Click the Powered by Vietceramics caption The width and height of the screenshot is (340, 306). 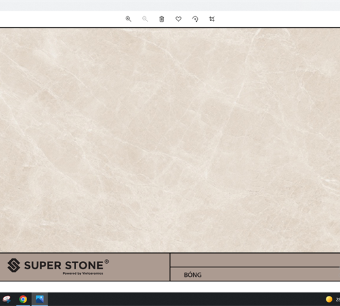pyautogui.click(x=83, y=273)
